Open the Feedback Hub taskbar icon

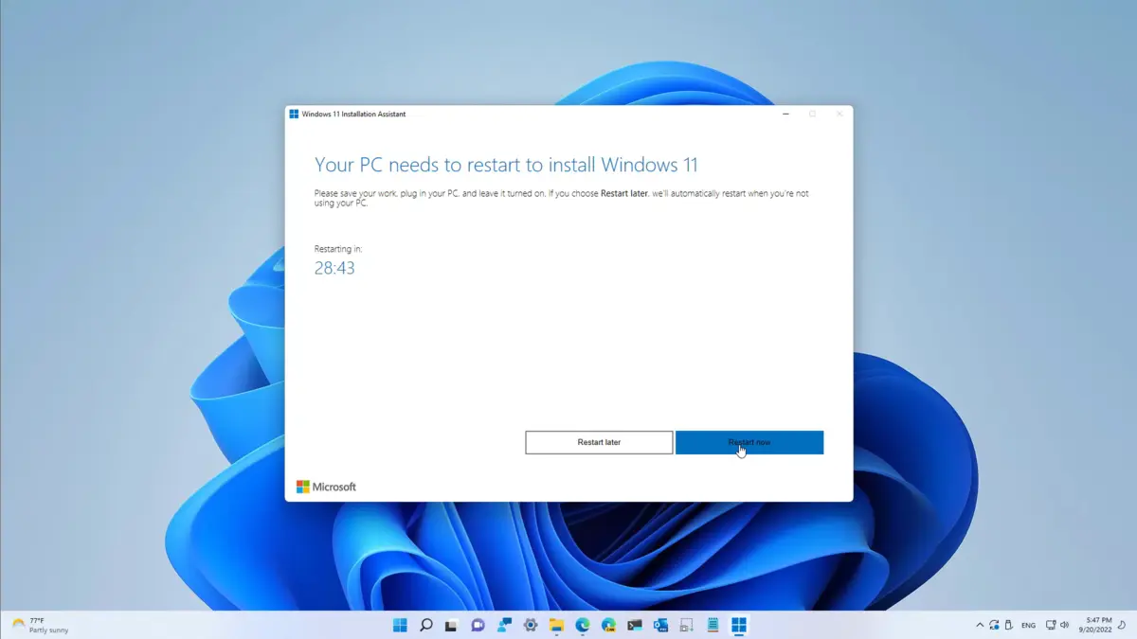tap(504, 625)
